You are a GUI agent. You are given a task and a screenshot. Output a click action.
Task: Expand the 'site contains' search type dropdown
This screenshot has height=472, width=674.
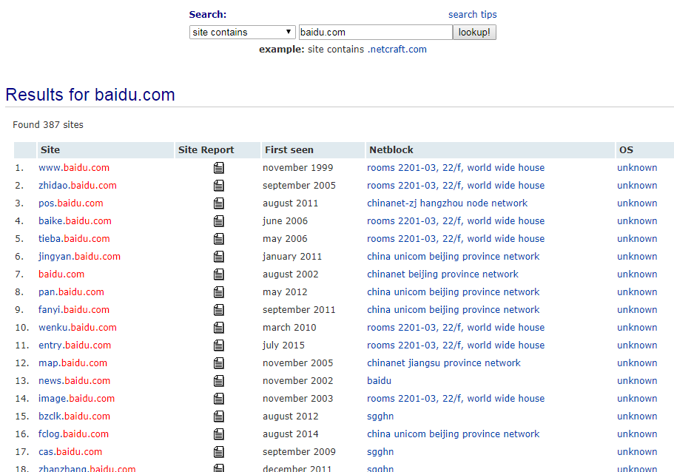[x=243, y=33]
